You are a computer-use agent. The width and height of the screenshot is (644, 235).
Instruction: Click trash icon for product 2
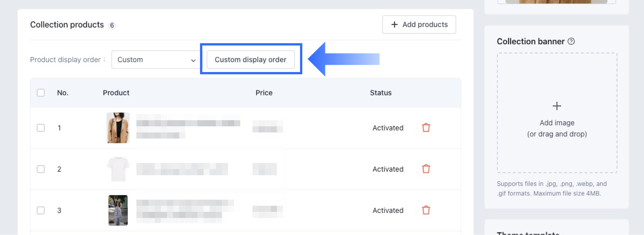[x=426, y=169]
